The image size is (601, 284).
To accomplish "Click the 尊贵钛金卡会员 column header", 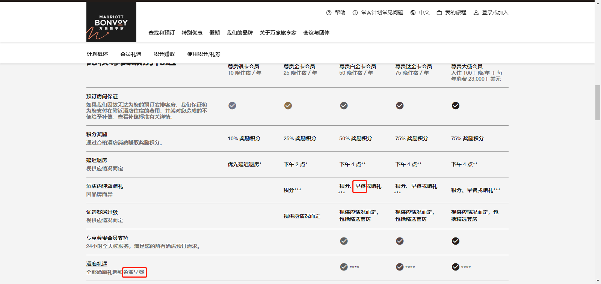I will pos(414,66).
